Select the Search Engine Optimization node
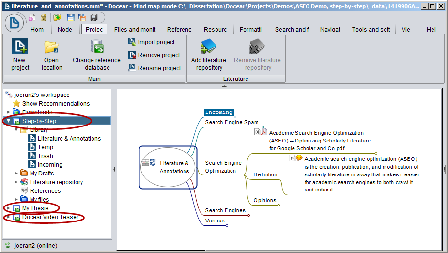Screen dimensions: 448x253 [x=223, y=167]
